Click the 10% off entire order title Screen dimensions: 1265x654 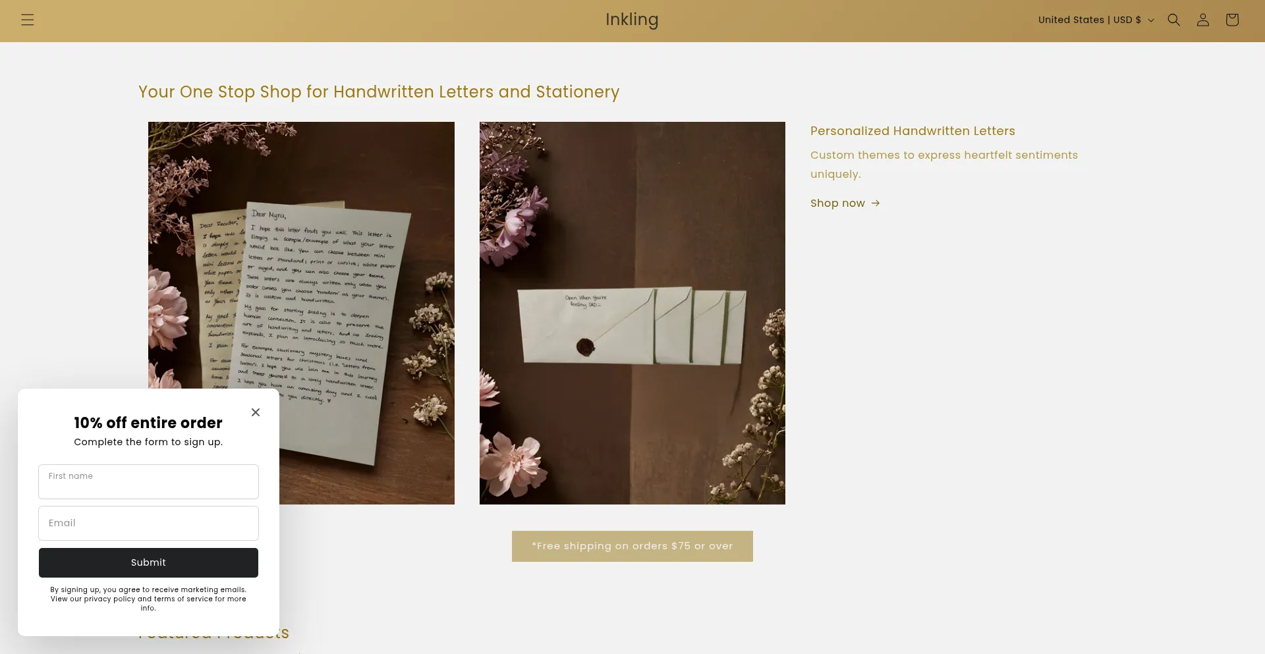(148, 423)
